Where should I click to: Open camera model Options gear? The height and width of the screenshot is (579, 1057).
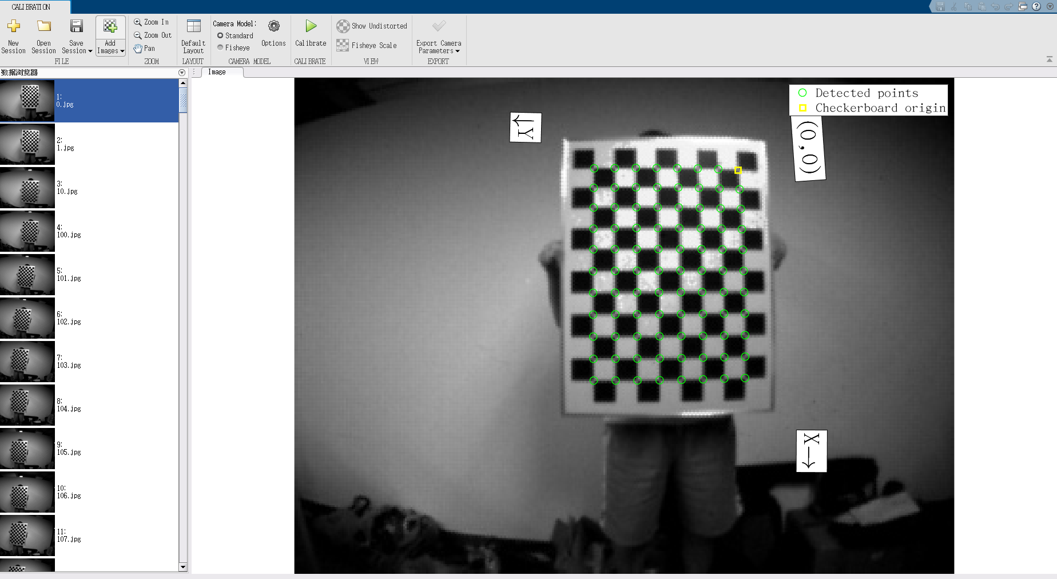click(x=274, y=26)
